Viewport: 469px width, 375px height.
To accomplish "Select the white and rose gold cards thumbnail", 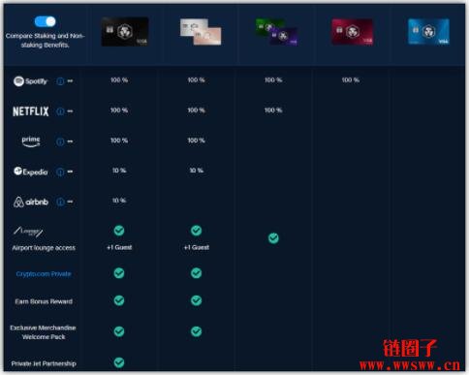I will 201,32.
